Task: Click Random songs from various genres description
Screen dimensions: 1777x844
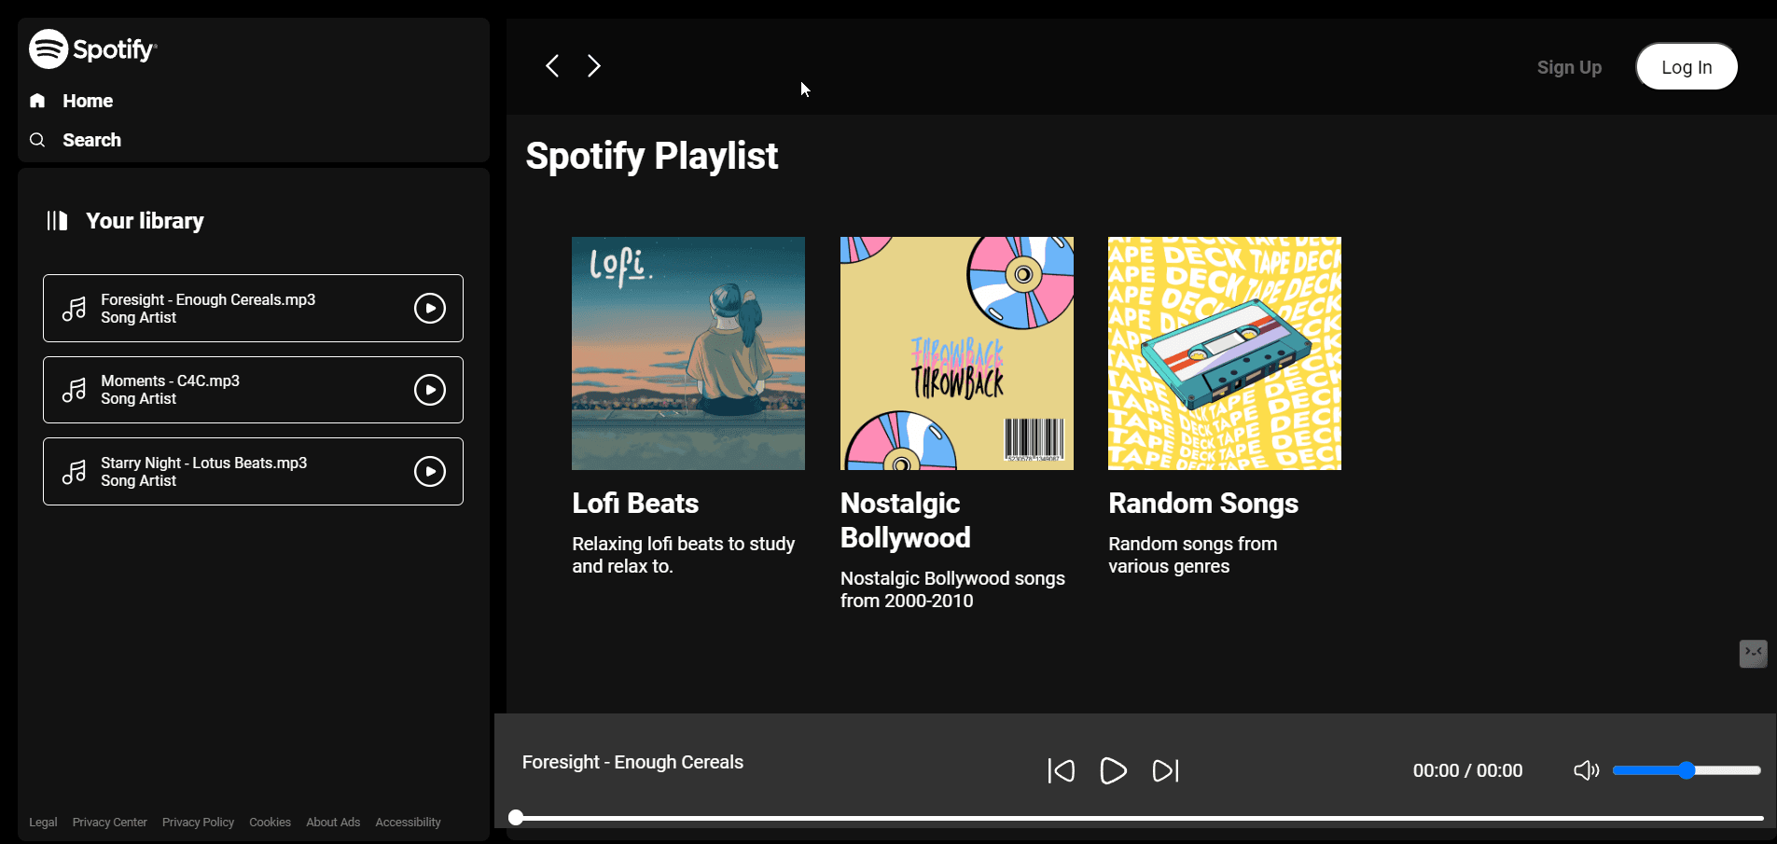Action: pos(1192,555)
